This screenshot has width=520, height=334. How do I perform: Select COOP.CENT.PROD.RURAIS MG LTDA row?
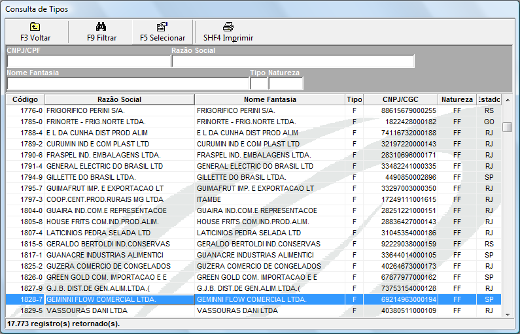point(120,199)
